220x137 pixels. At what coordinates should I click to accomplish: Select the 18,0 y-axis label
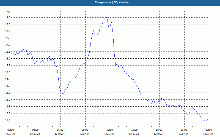[8, 31]
